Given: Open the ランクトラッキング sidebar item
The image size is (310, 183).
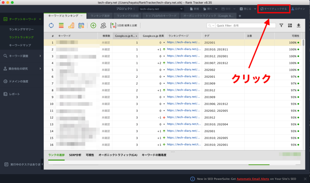Looking at the screenshot, I should [21, 37].
